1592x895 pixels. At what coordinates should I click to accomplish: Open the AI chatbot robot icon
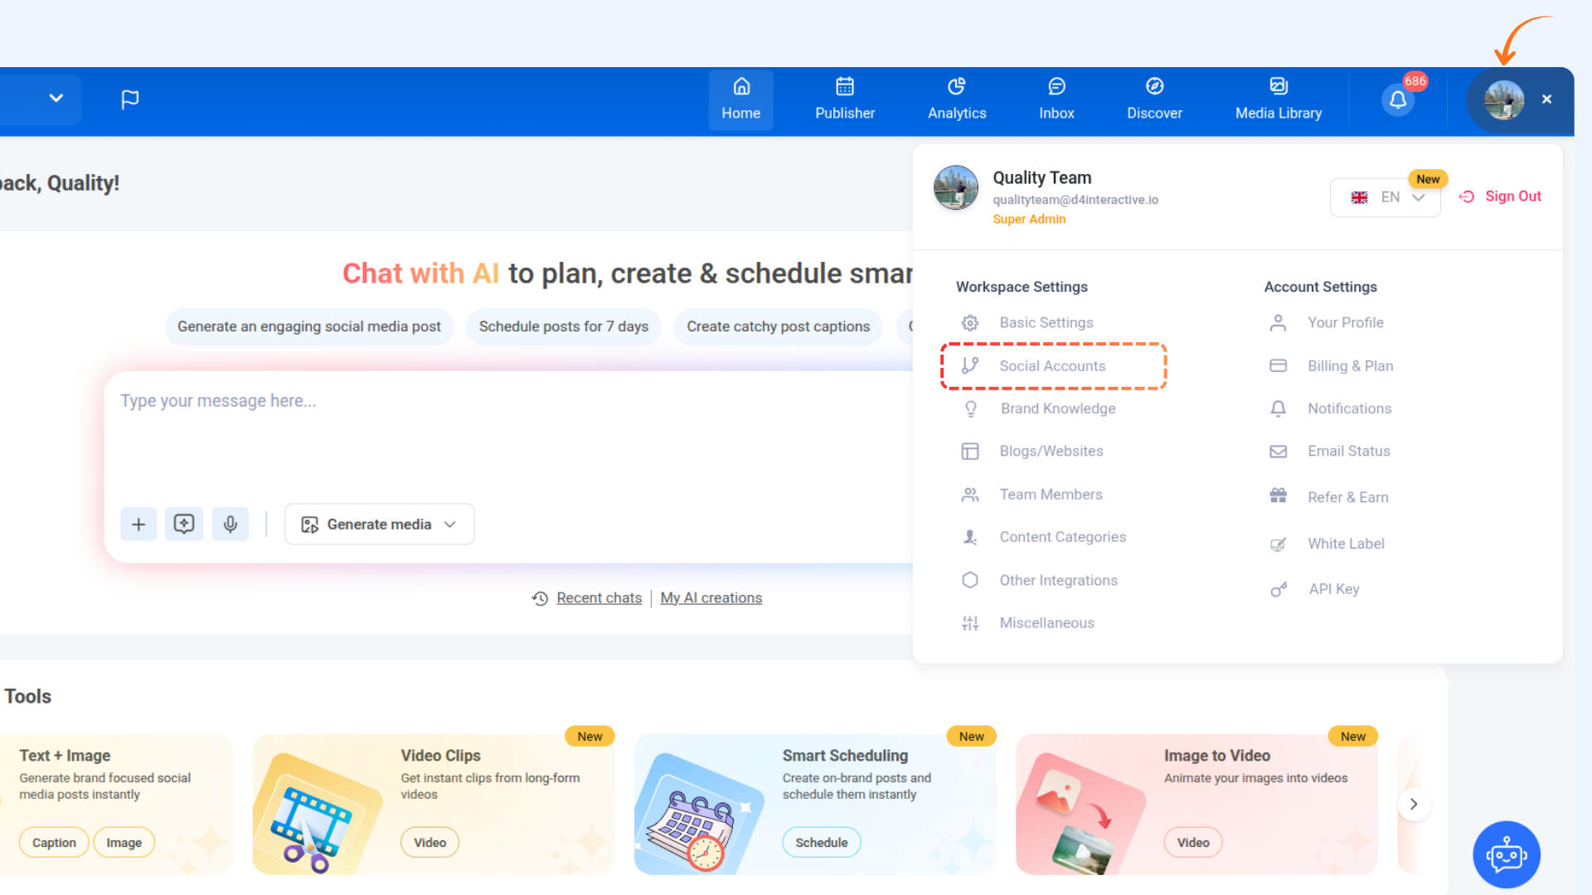[1506, 854]
